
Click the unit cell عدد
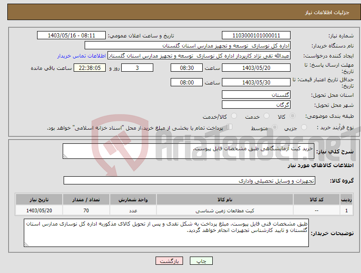tap(133, 210)
